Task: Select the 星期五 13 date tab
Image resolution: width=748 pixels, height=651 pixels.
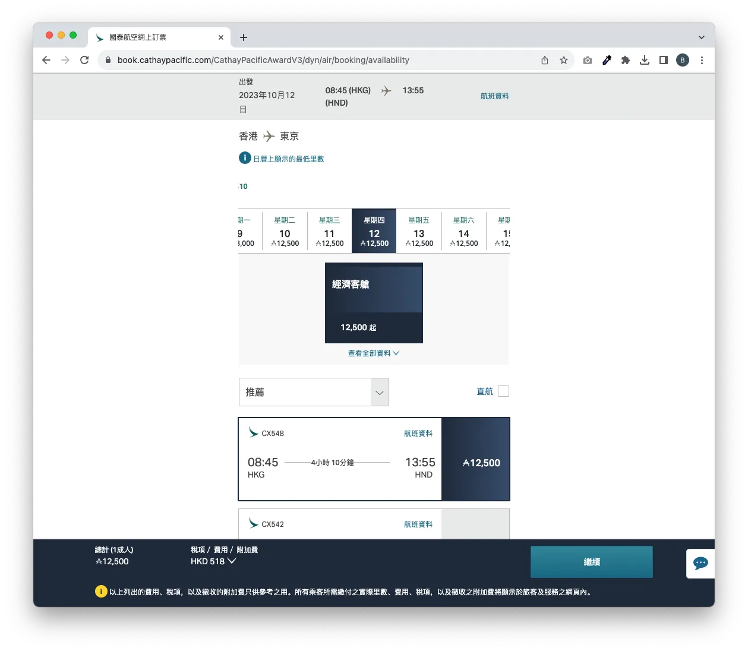Action: click(419, 232)
